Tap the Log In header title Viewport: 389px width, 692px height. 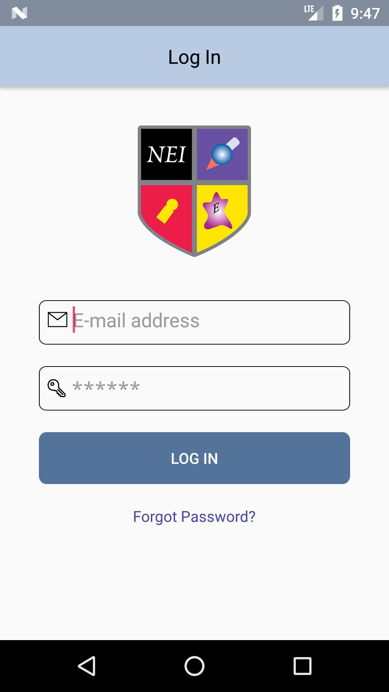[x=194, y=57]
